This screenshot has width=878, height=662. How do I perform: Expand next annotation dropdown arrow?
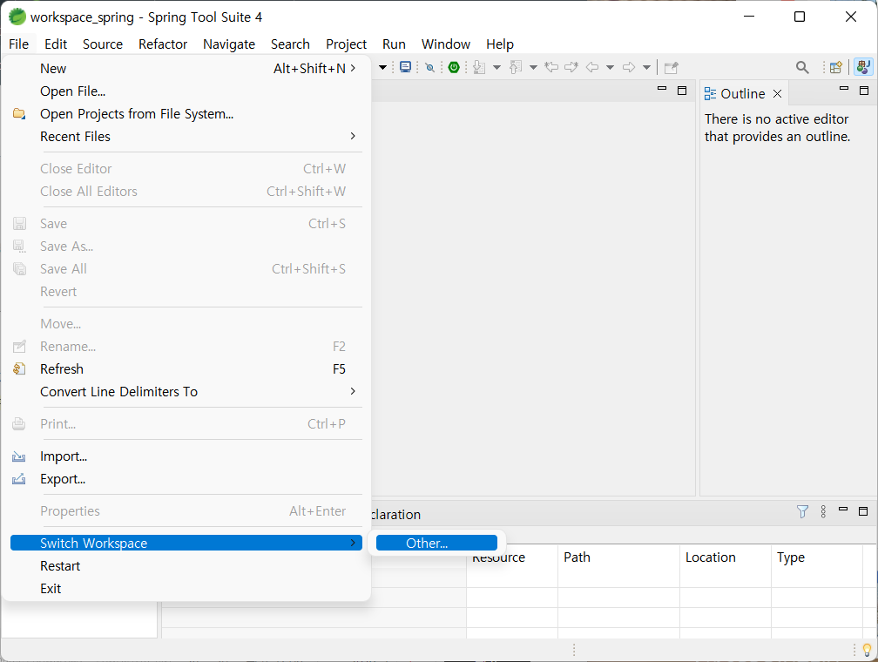pyautogui.click(x=496, y=67)
